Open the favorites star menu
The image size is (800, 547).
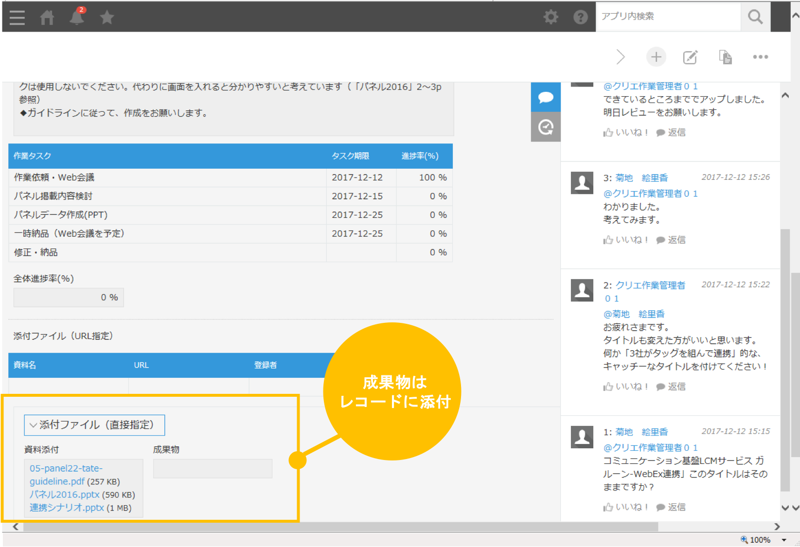[x=107, y=17]
